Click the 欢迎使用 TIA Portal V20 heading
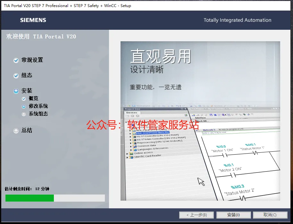This screenshot has height=224, width=293. click(x=41, y=36)
